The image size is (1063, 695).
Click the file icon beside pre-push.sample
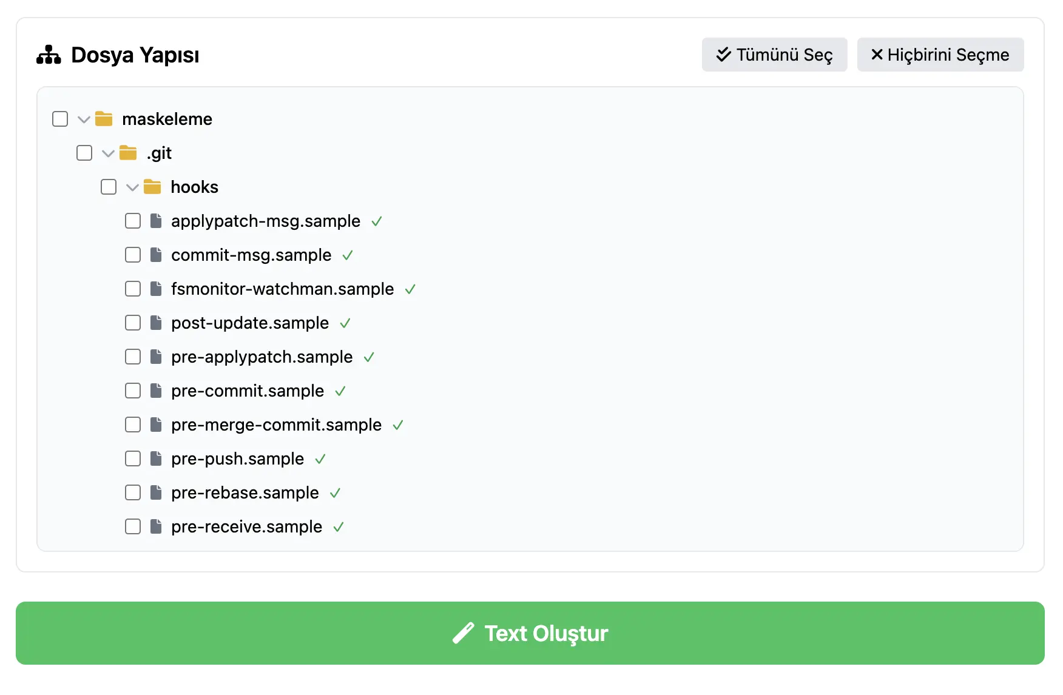(156, 458)
